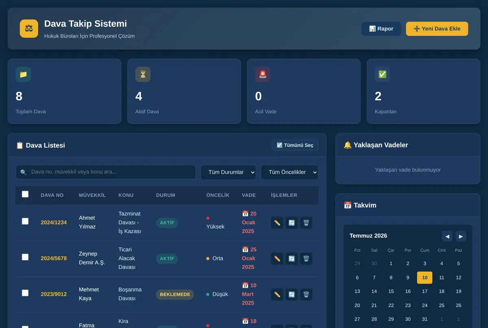Click client name Mehmet Kaya
This screenshot has height=328, width=488.
coord(89,294)
